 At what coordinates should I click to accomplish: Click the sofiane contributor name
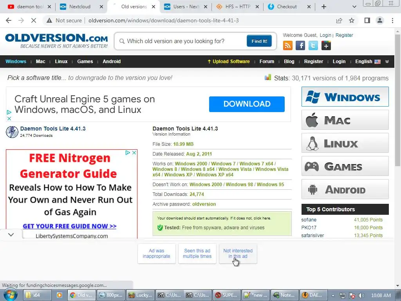(x=309, y=220)
